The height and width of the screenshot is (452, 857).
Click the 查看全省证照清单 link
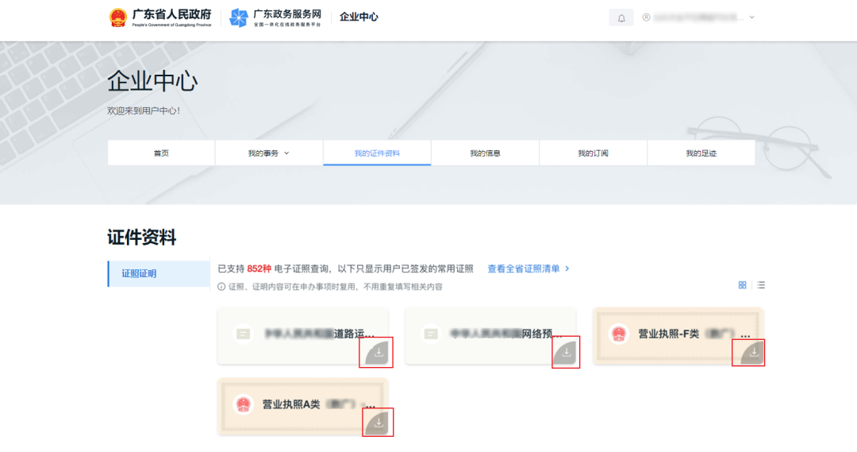[528, 269]
